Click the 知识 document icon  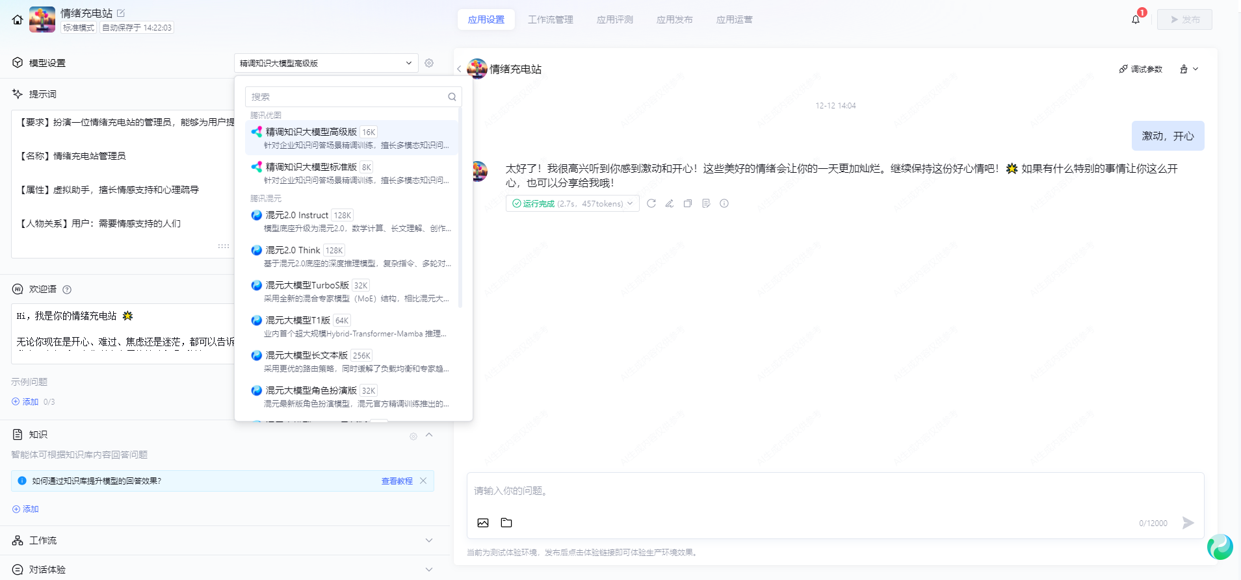point(18,434)
